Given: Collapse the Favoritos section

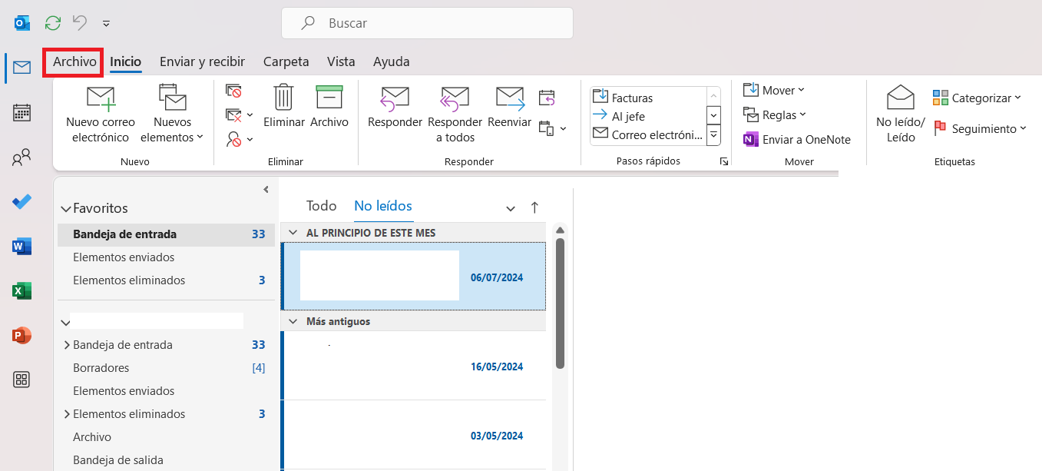Looking at the screenshot, I should pyautogui.click(x=66, y=208).
